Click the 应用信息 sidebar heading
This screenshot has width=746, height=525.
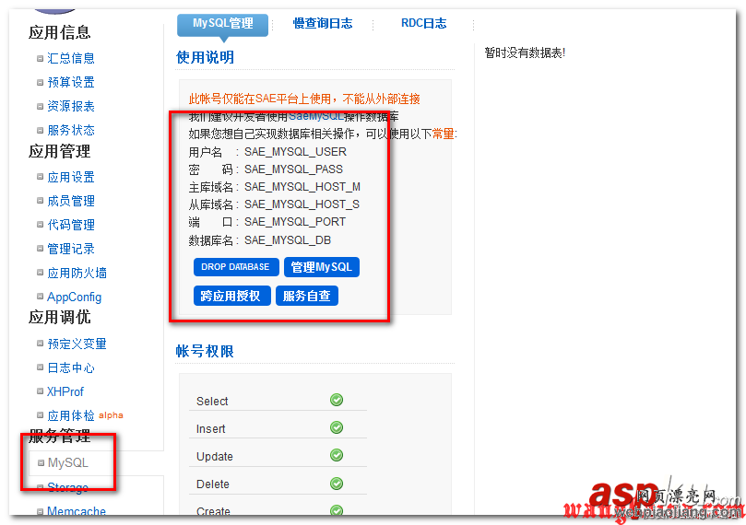59,32
